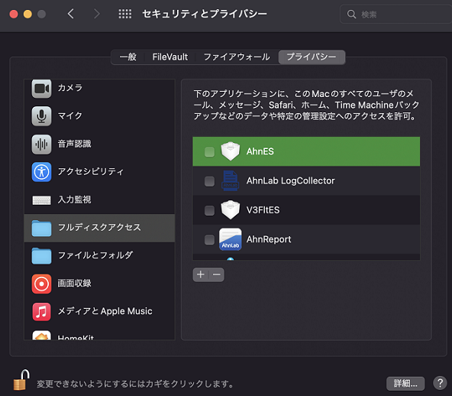
Task: Click the AhnES app icon
Action: click(x=231, y=151)
